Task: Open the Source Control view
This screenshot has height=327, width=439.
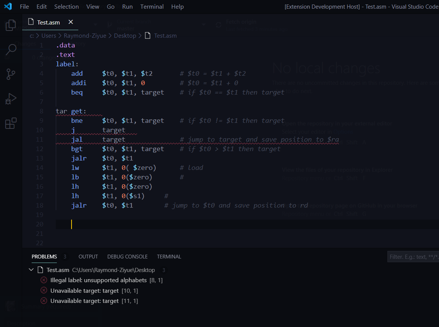Action: (11, 74)
